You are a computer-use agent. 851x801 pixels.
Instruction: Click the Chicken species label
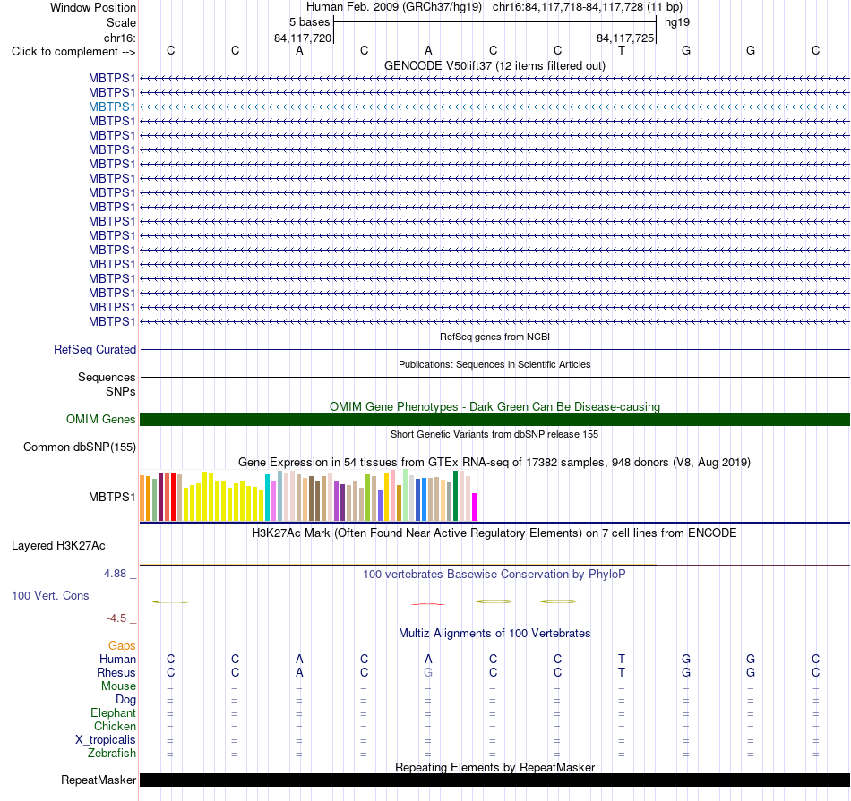[115, 726]
